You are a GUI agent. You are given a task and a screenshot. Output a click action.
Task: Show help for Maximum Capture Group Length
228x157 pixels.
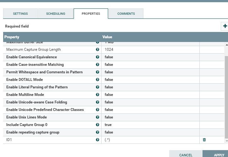[x=97, y=50]
